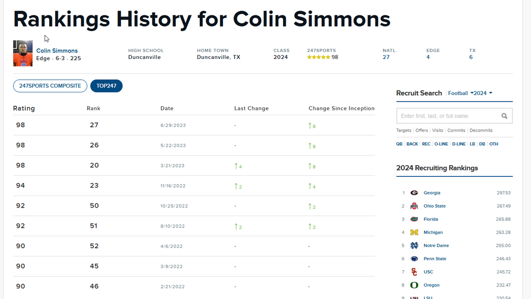The image size is (531, 299).
Task: Click the Ohio State logo icon
Action: pos(414,206)
